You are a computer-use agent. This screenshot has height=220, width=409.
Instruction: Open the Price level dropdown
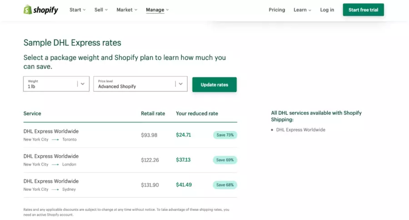pos(140,84)
